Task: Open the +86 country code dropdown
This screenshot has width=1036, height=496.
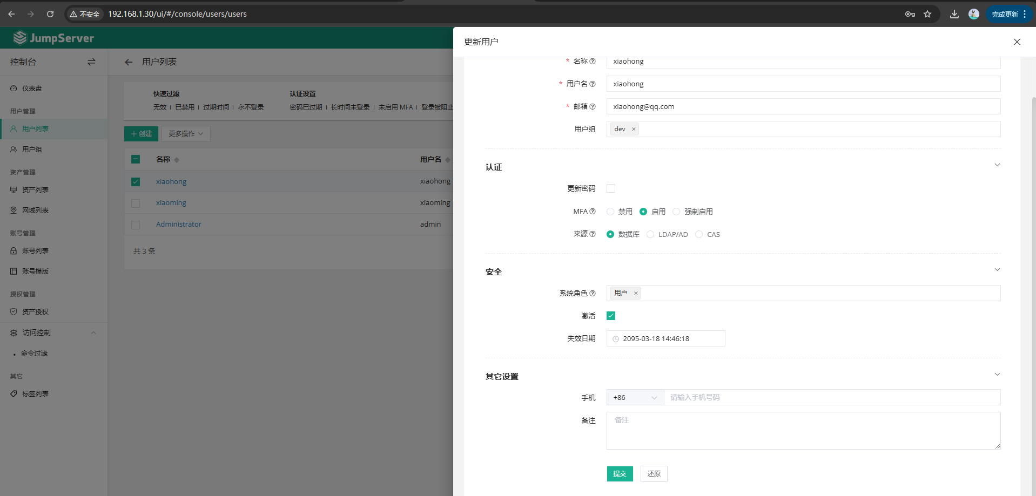Action: coord(635,398)
